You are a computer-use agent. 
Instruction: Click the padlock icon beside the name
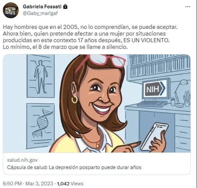pos(65,7)
